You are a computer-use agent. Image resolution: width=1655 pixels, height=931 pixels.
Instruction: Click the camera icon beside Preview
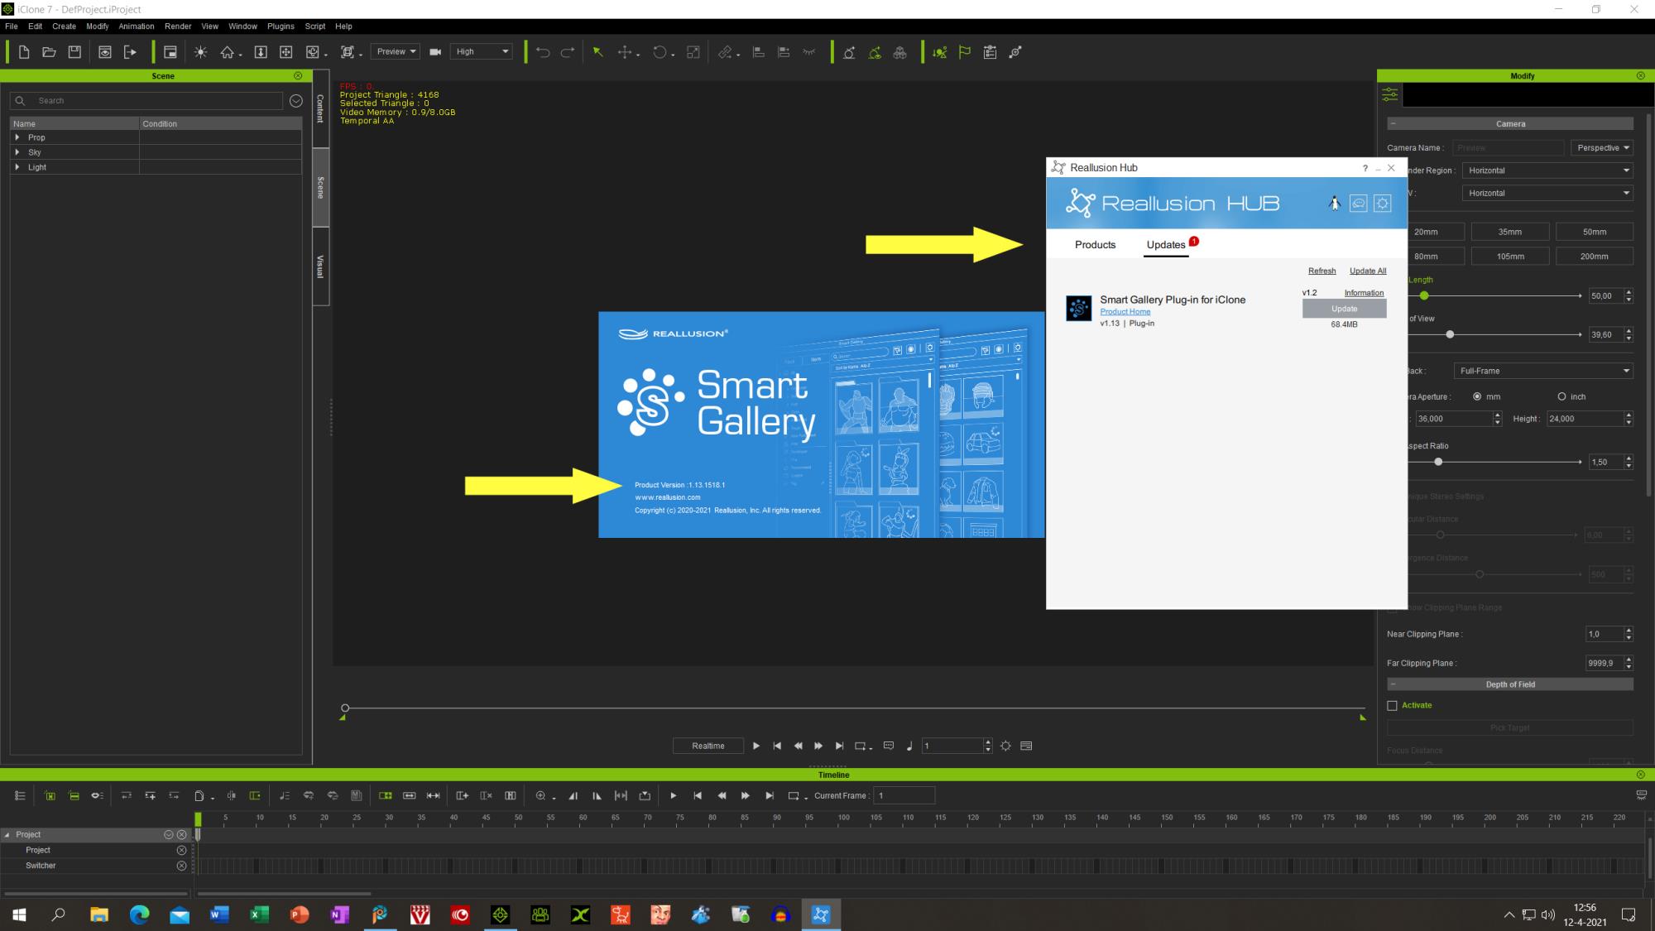coord(435,52)
